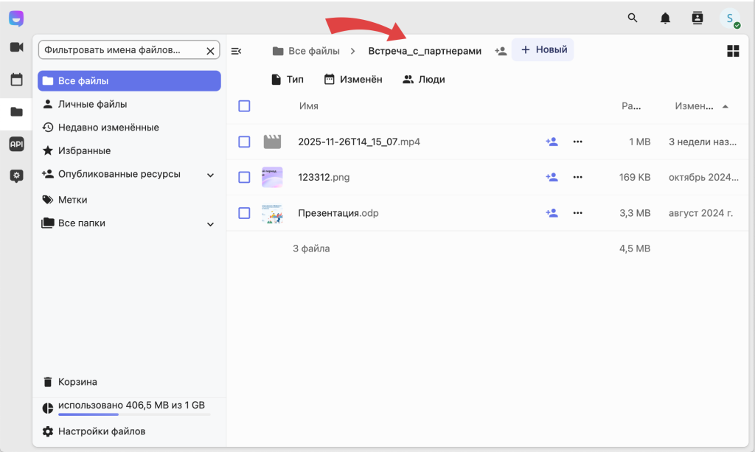Check the box for 2025-11-26T14_15_07.mp4
Image resolution: width=755 pixels, height=452 pixels.
pos(245,142)
